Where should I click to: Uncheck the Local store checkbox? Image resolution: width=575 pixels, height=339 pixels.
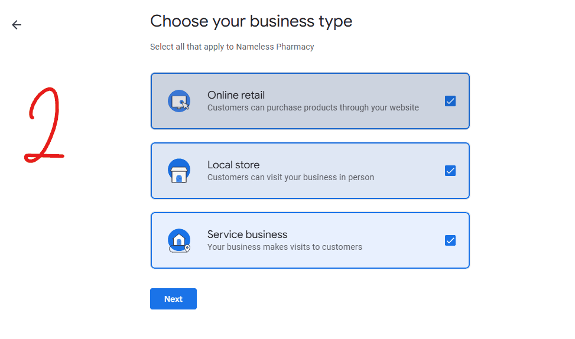coord(450,171)
